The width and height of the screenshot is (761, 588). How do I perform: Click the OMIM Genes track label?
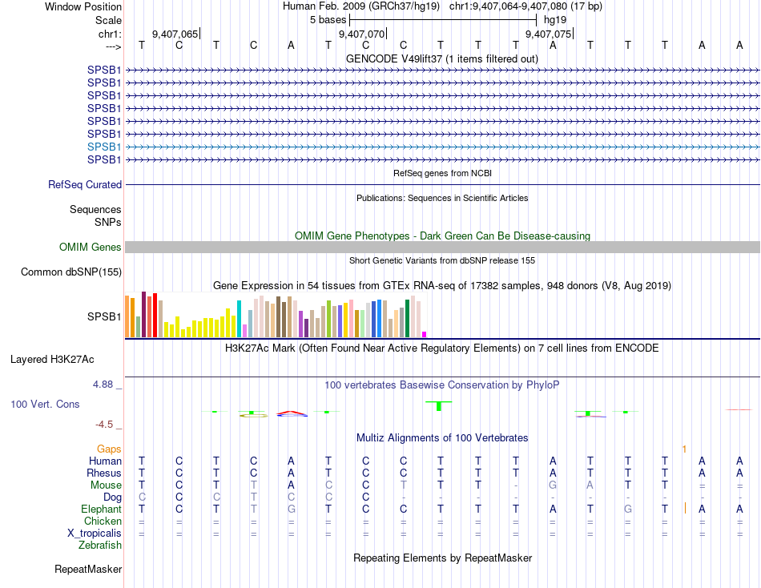click(91, 248)
